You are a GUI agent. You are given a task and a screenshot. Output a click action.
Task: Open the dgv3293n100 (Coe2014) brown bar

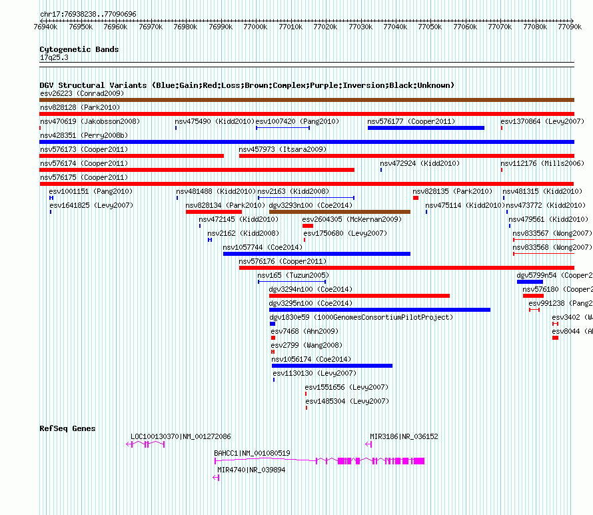[x=340, y=212]
